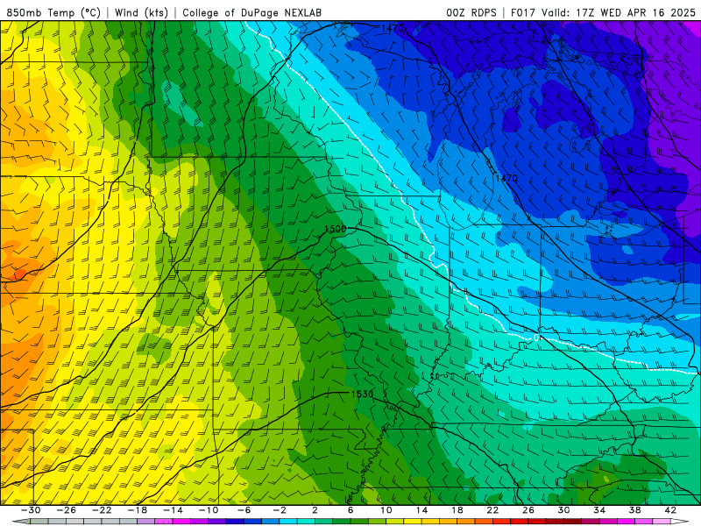Select the -2 color scale label
Viewport: 701px width, 526px height.
pyautogui.click(x=280, y=510)
